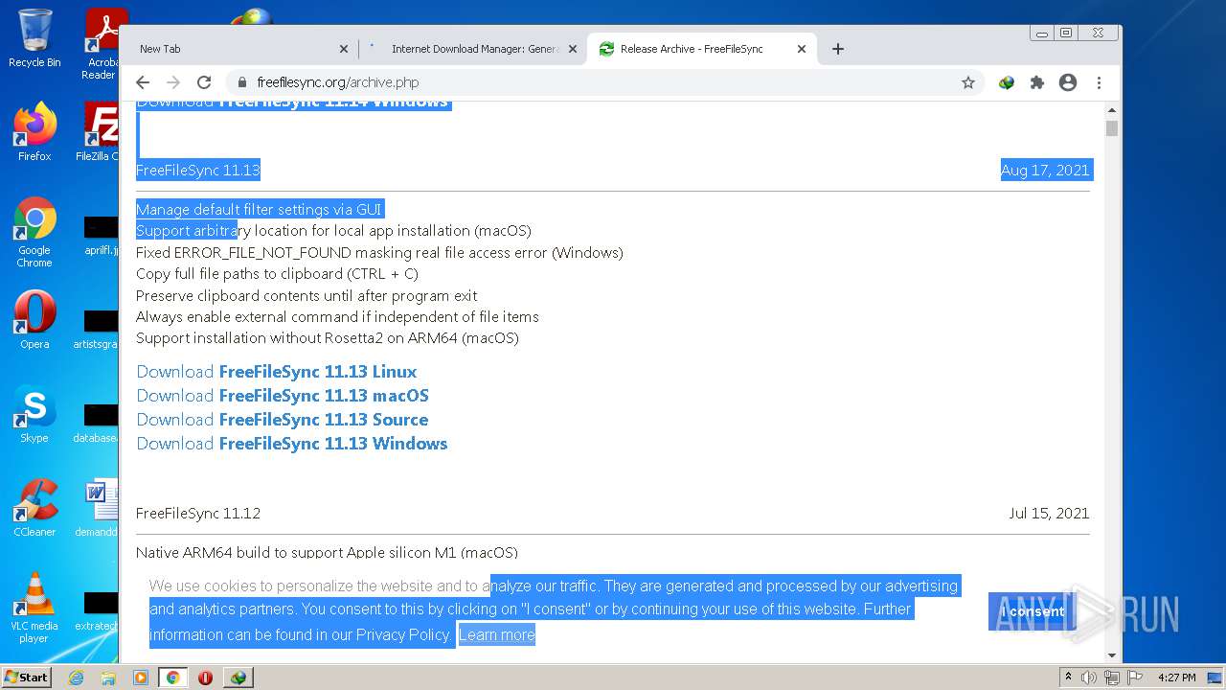Open a new tab with plus button

pyautogui.click(x=838, y=49)
